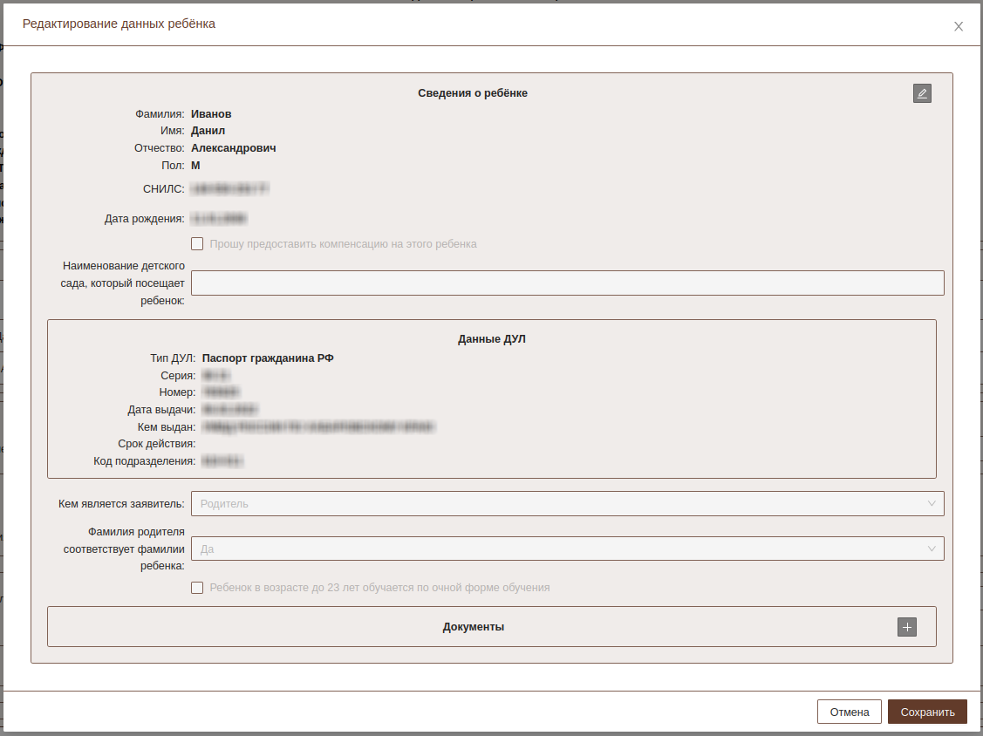The width and height of the screenshot is (983, 736).
Task: Focus the kindergarten name input field
Action: pyautogui.click(x=567, y=283)
